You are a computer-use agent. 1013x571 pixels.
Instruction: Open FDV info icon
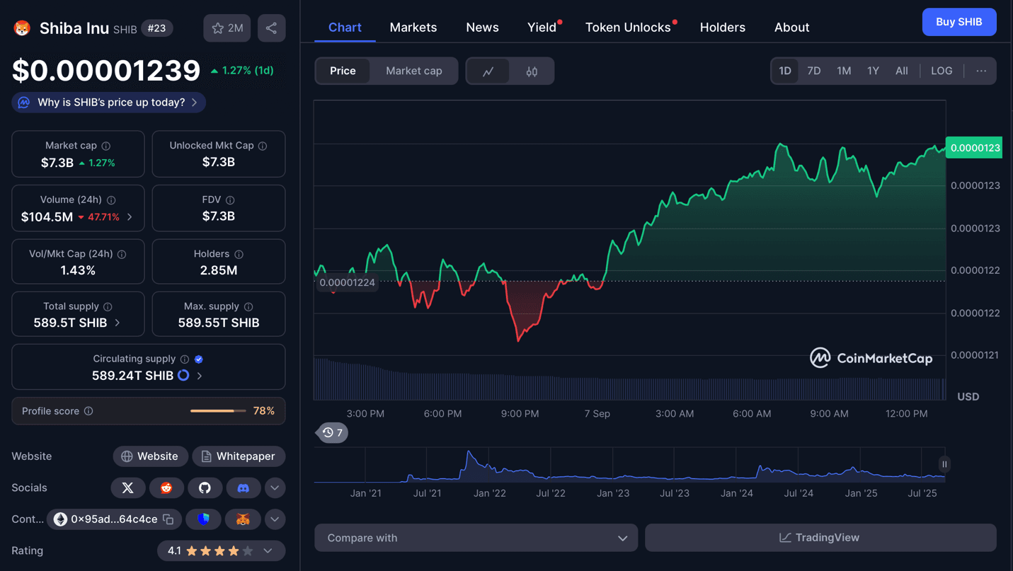[230, 200]
